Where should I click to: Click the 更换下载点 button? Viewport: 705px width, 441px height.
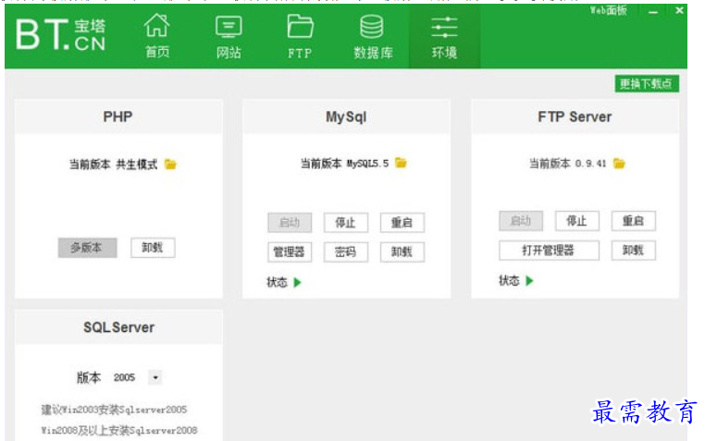click(x=647, y=83)
